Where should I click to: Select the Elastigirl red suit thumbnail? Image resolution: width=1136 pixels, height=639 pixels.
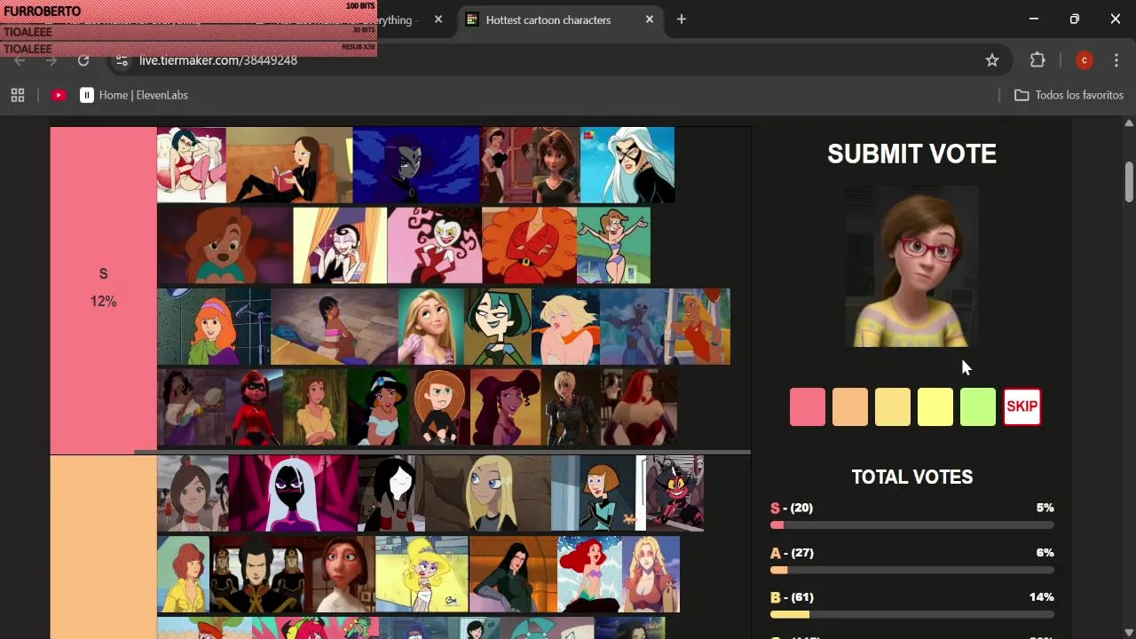pos(254,406)
